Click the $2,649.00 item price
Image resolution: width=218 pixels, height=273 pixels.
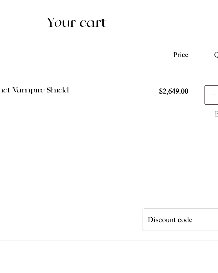tap(173, 91)
